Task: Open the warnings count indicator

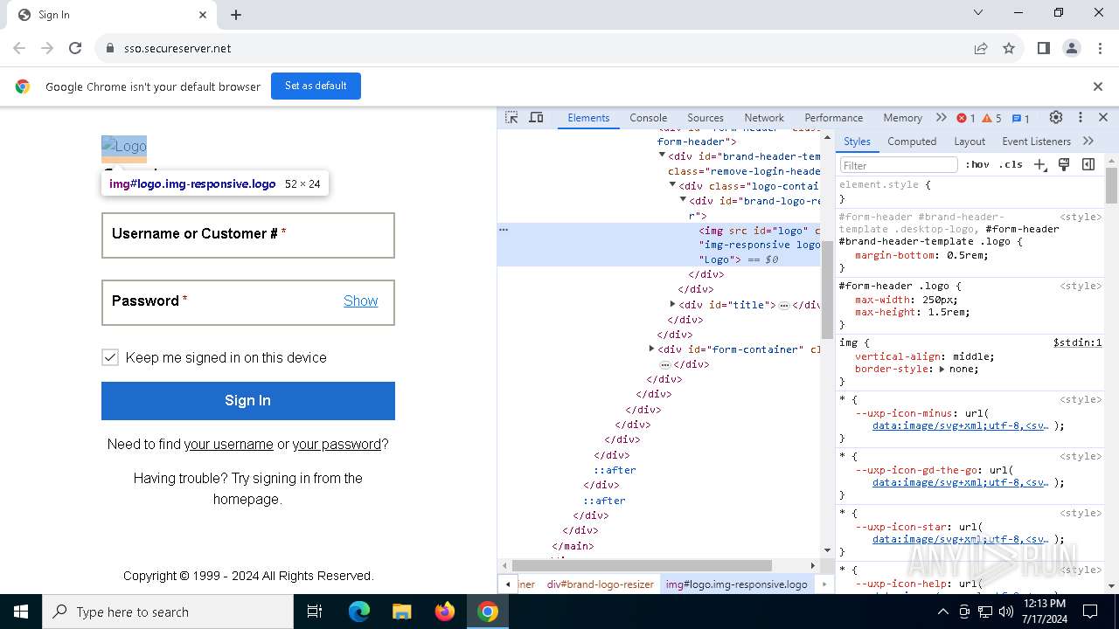Action: (x=991, y=118)
